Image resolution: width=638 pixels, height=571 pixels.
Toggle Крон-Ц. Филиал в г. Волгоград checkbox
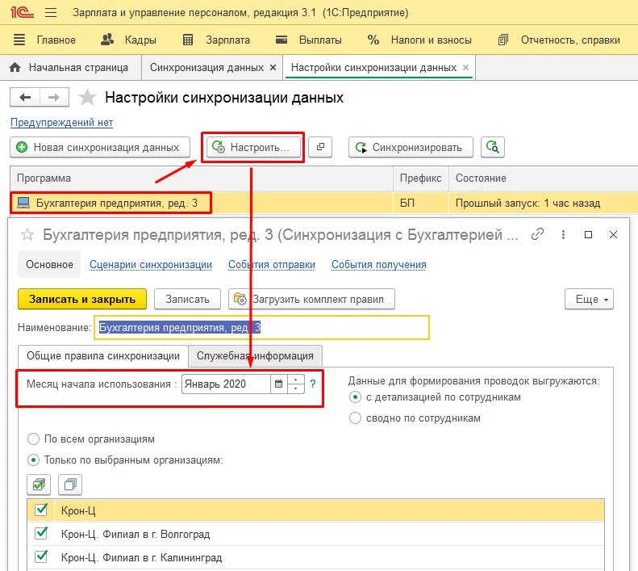pos(41,533)
